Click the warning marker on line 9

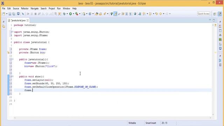8,52
